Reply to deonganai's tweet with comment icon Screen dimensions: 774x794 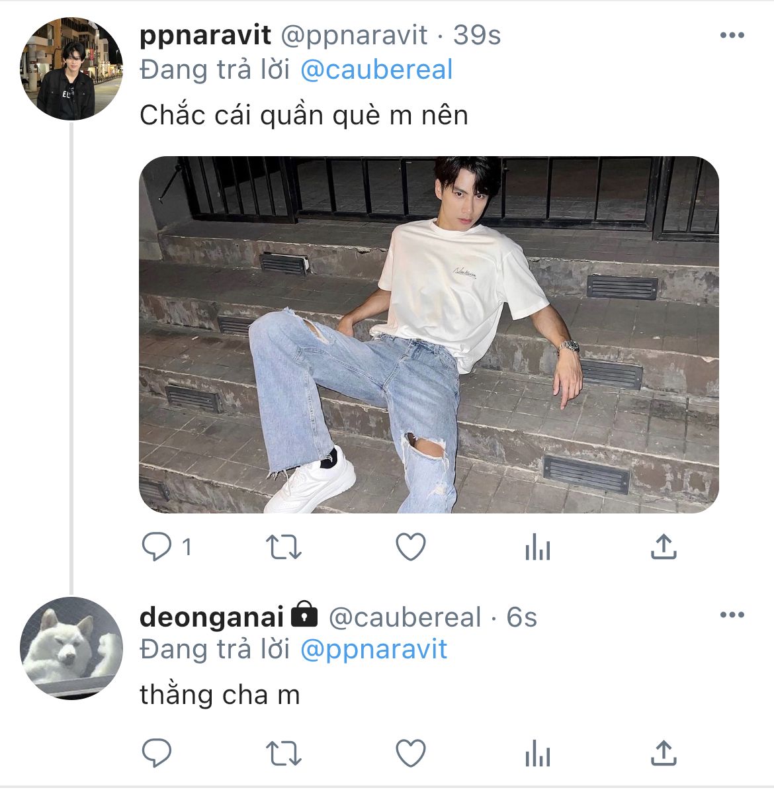point(157,752)
